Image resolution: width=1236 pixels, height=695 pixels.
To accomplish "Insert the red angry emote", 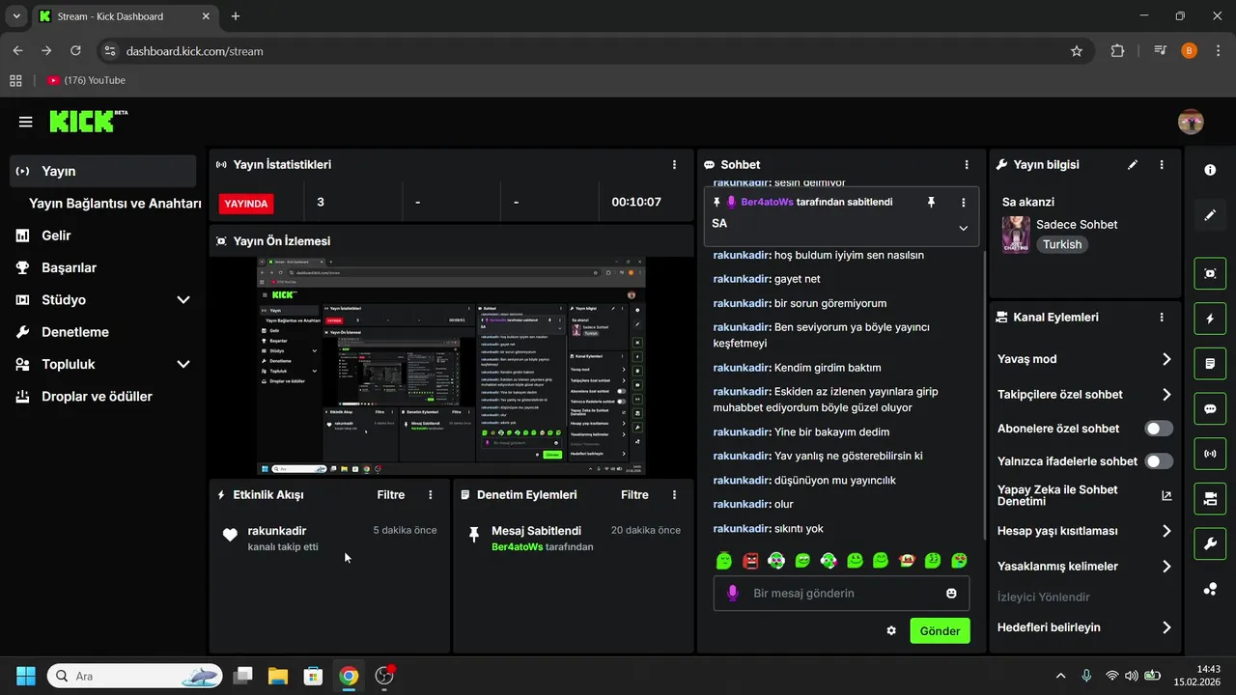I will (750, 560).
